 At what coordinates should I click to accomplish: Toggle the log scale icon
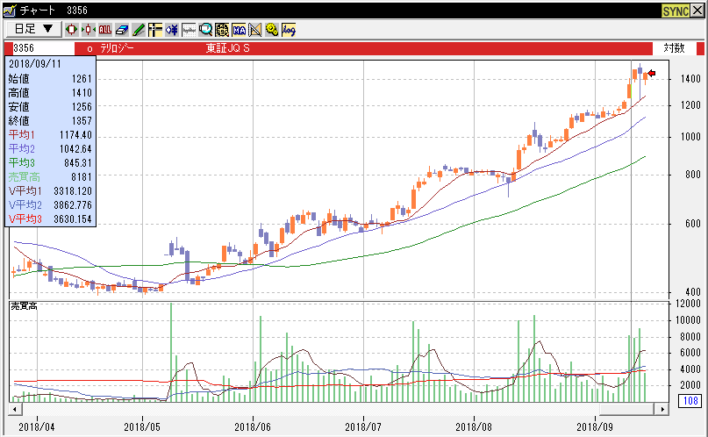coord(289,29)
